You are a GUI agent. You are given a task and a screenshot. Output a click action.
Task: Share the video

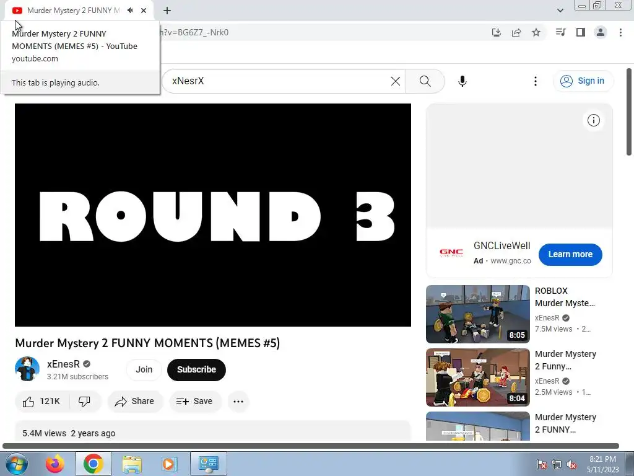134,402
